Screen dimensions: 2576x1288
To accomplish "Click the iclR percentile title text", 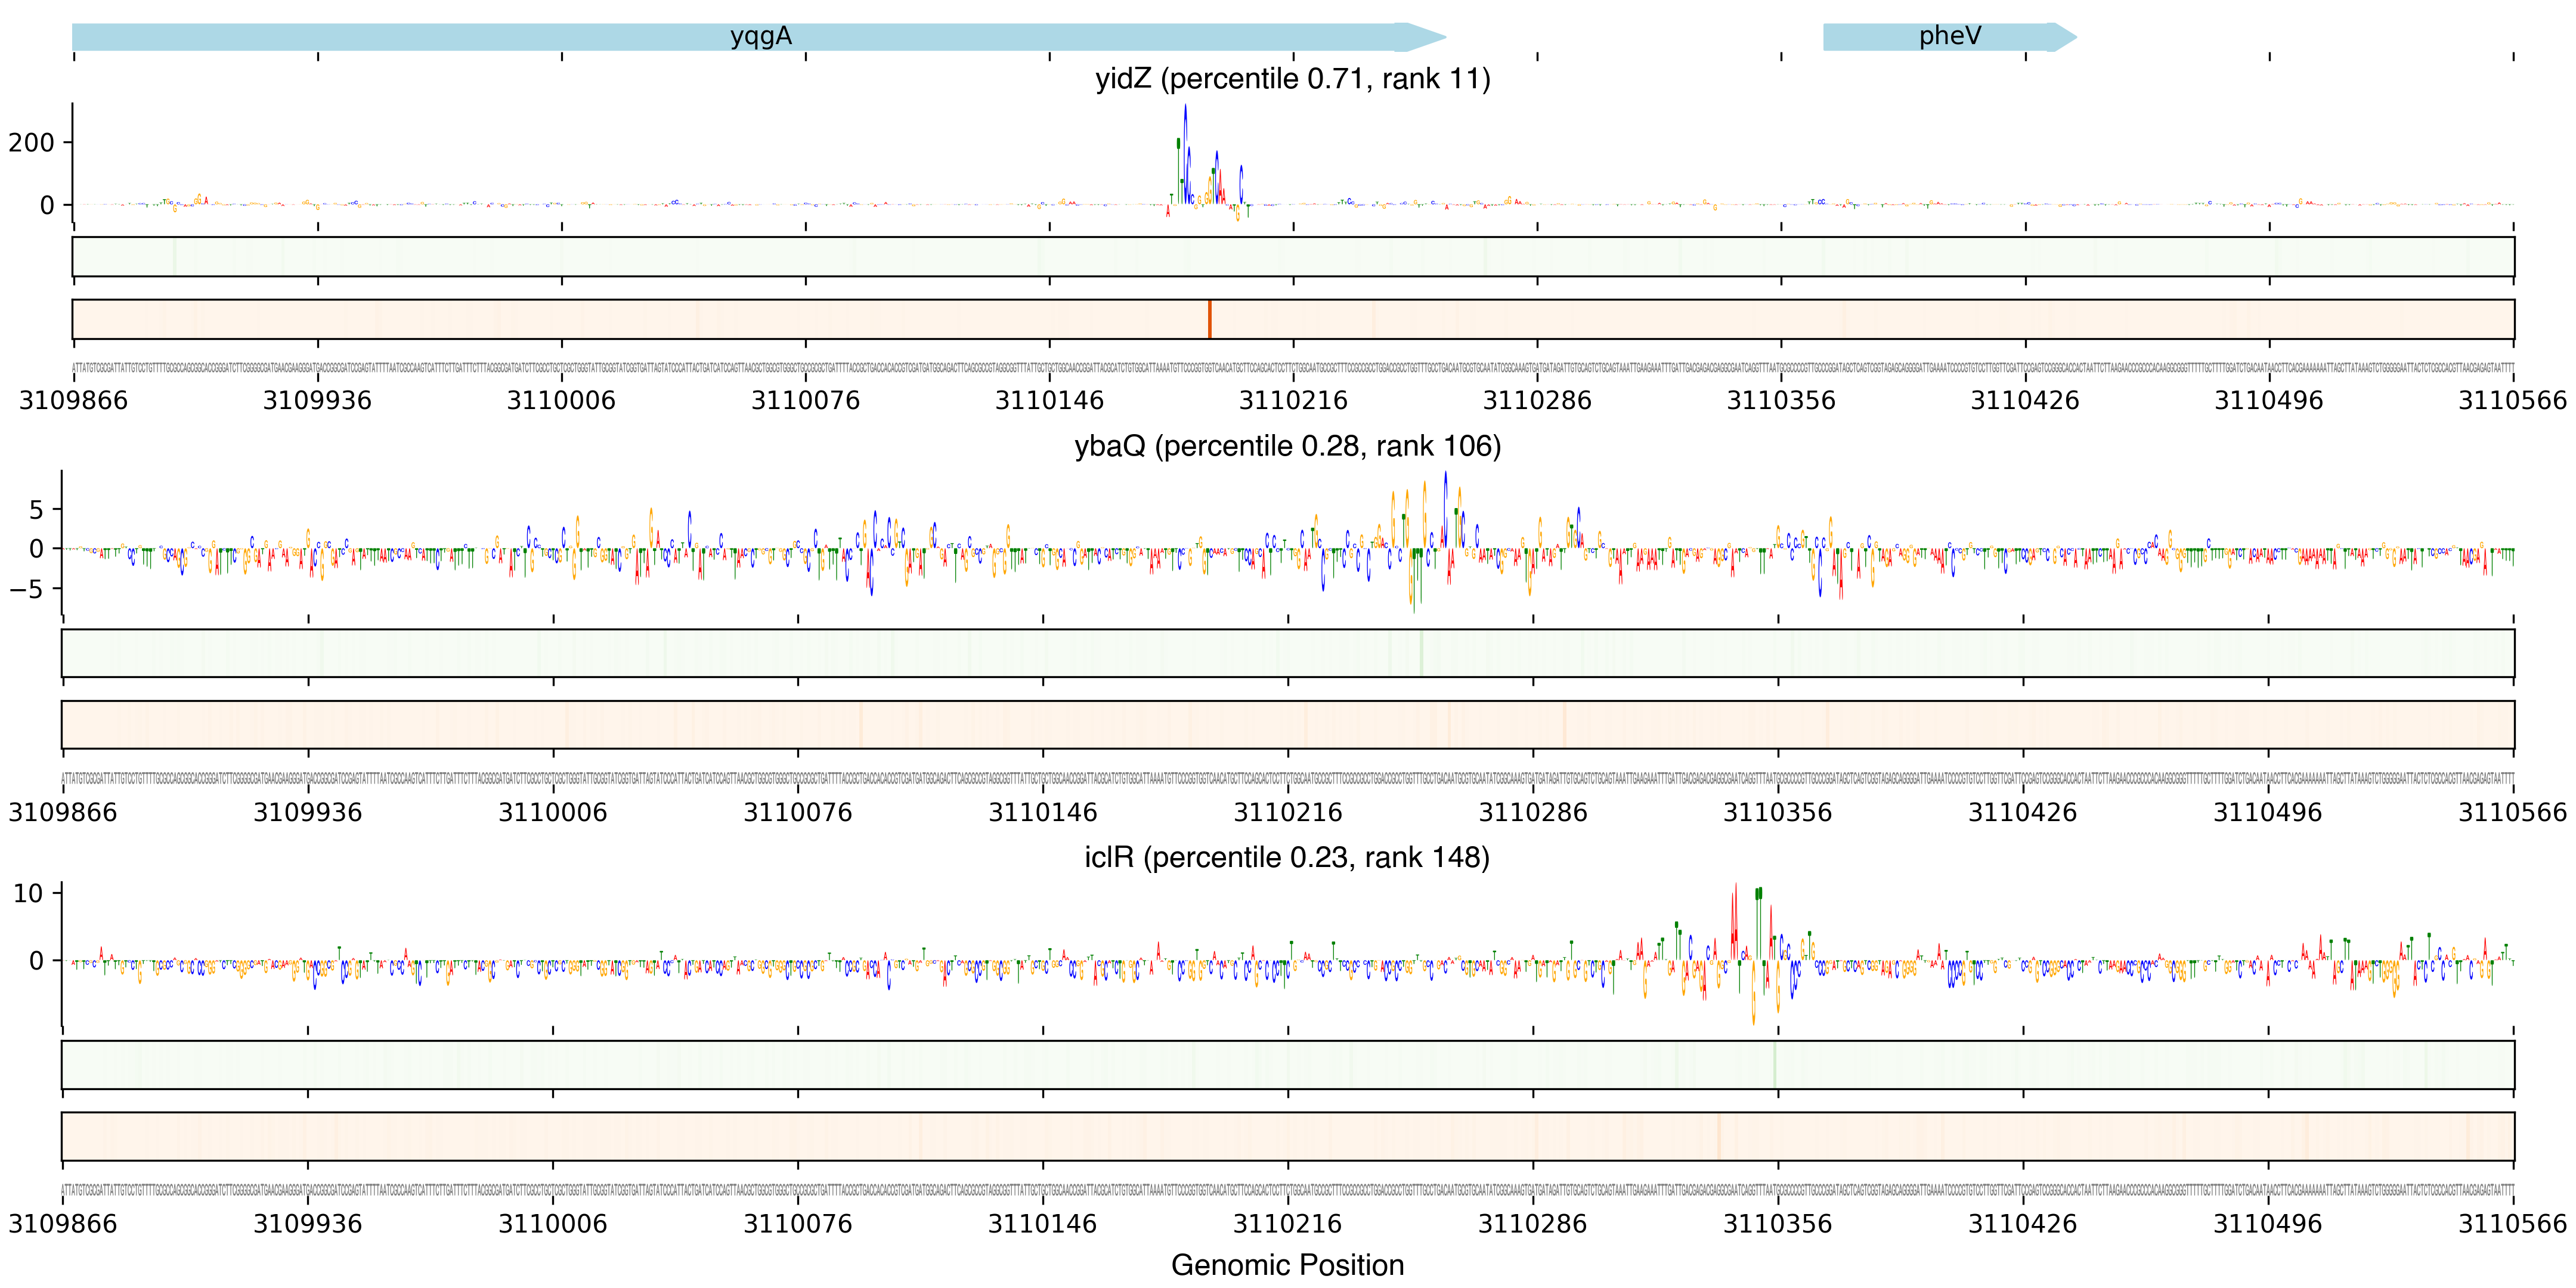I will 1287,858.
